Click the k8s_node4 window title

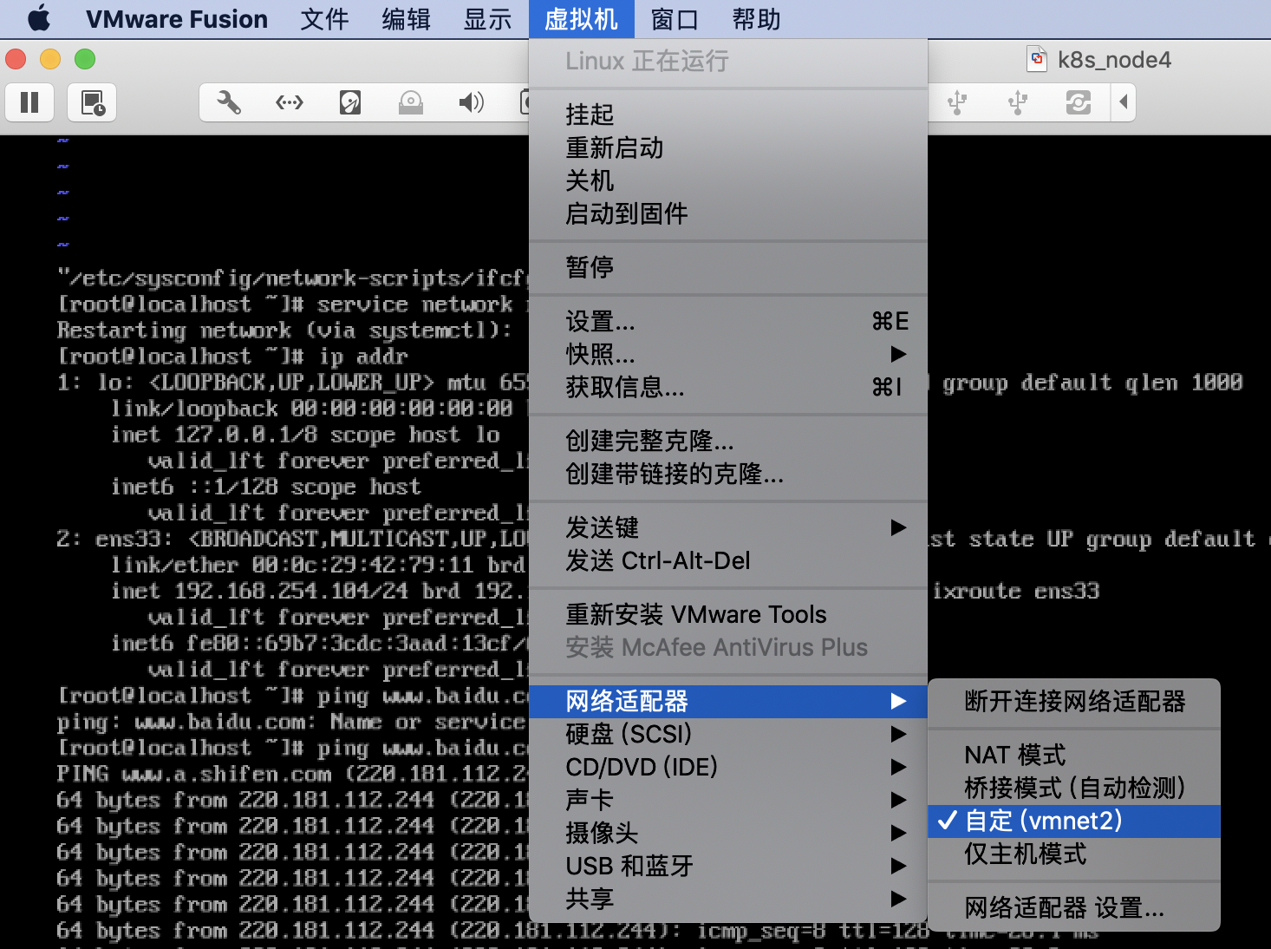[1114, 60]
